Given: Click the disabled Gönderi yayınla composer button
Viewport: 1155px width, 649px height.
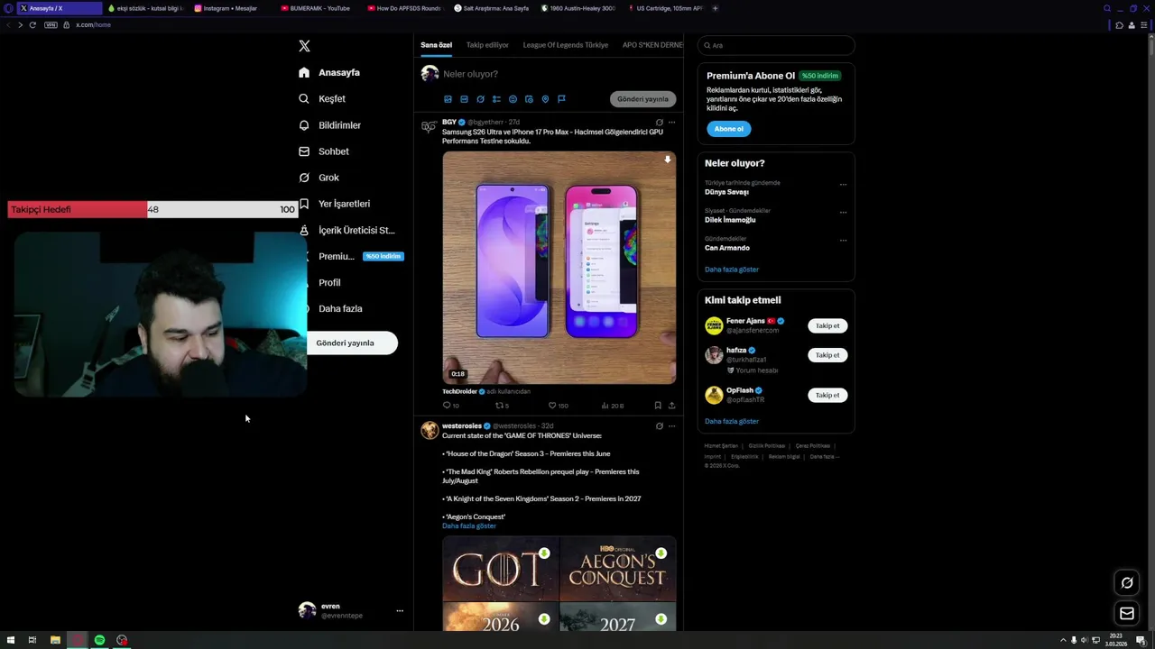Looking at the screenshot, I should pos(642,99).
